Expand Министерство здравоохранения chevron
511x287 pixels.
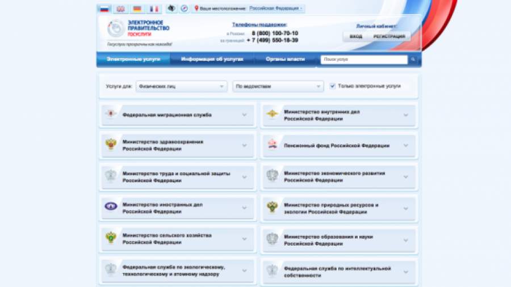point(244,145)
